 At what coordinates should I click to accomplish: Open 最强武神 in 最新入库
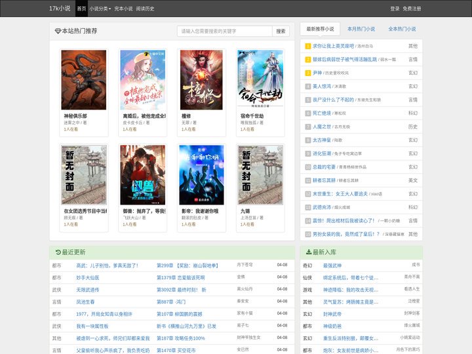click(332, 265)
